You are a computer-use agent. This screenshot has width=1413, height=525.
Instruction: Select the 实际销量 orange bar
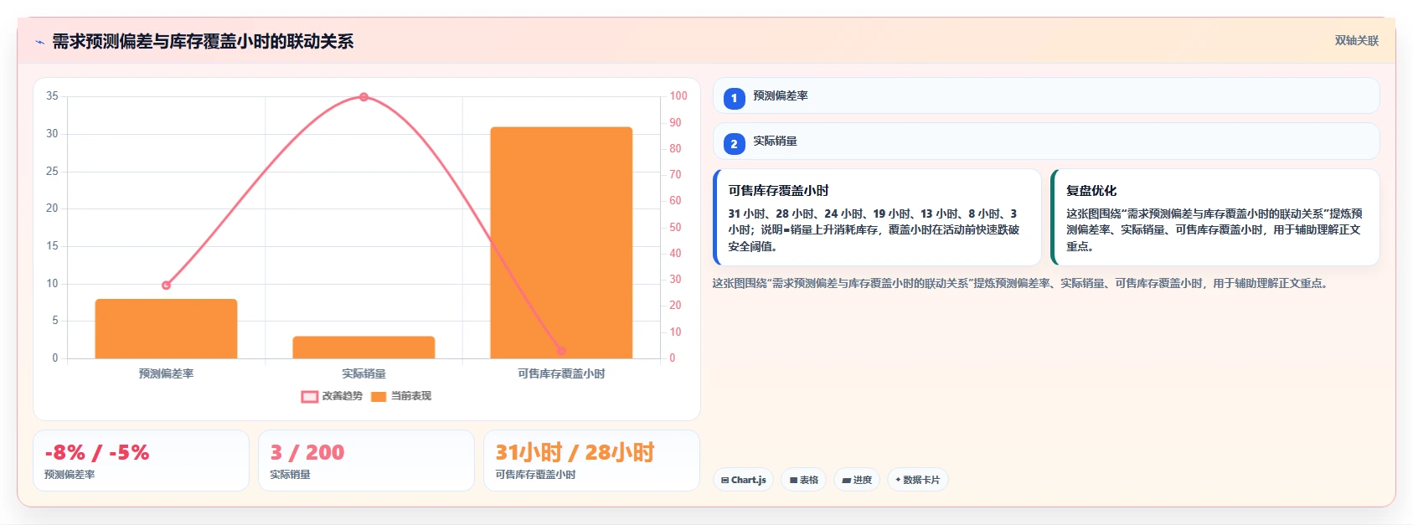tap(364, 347)
